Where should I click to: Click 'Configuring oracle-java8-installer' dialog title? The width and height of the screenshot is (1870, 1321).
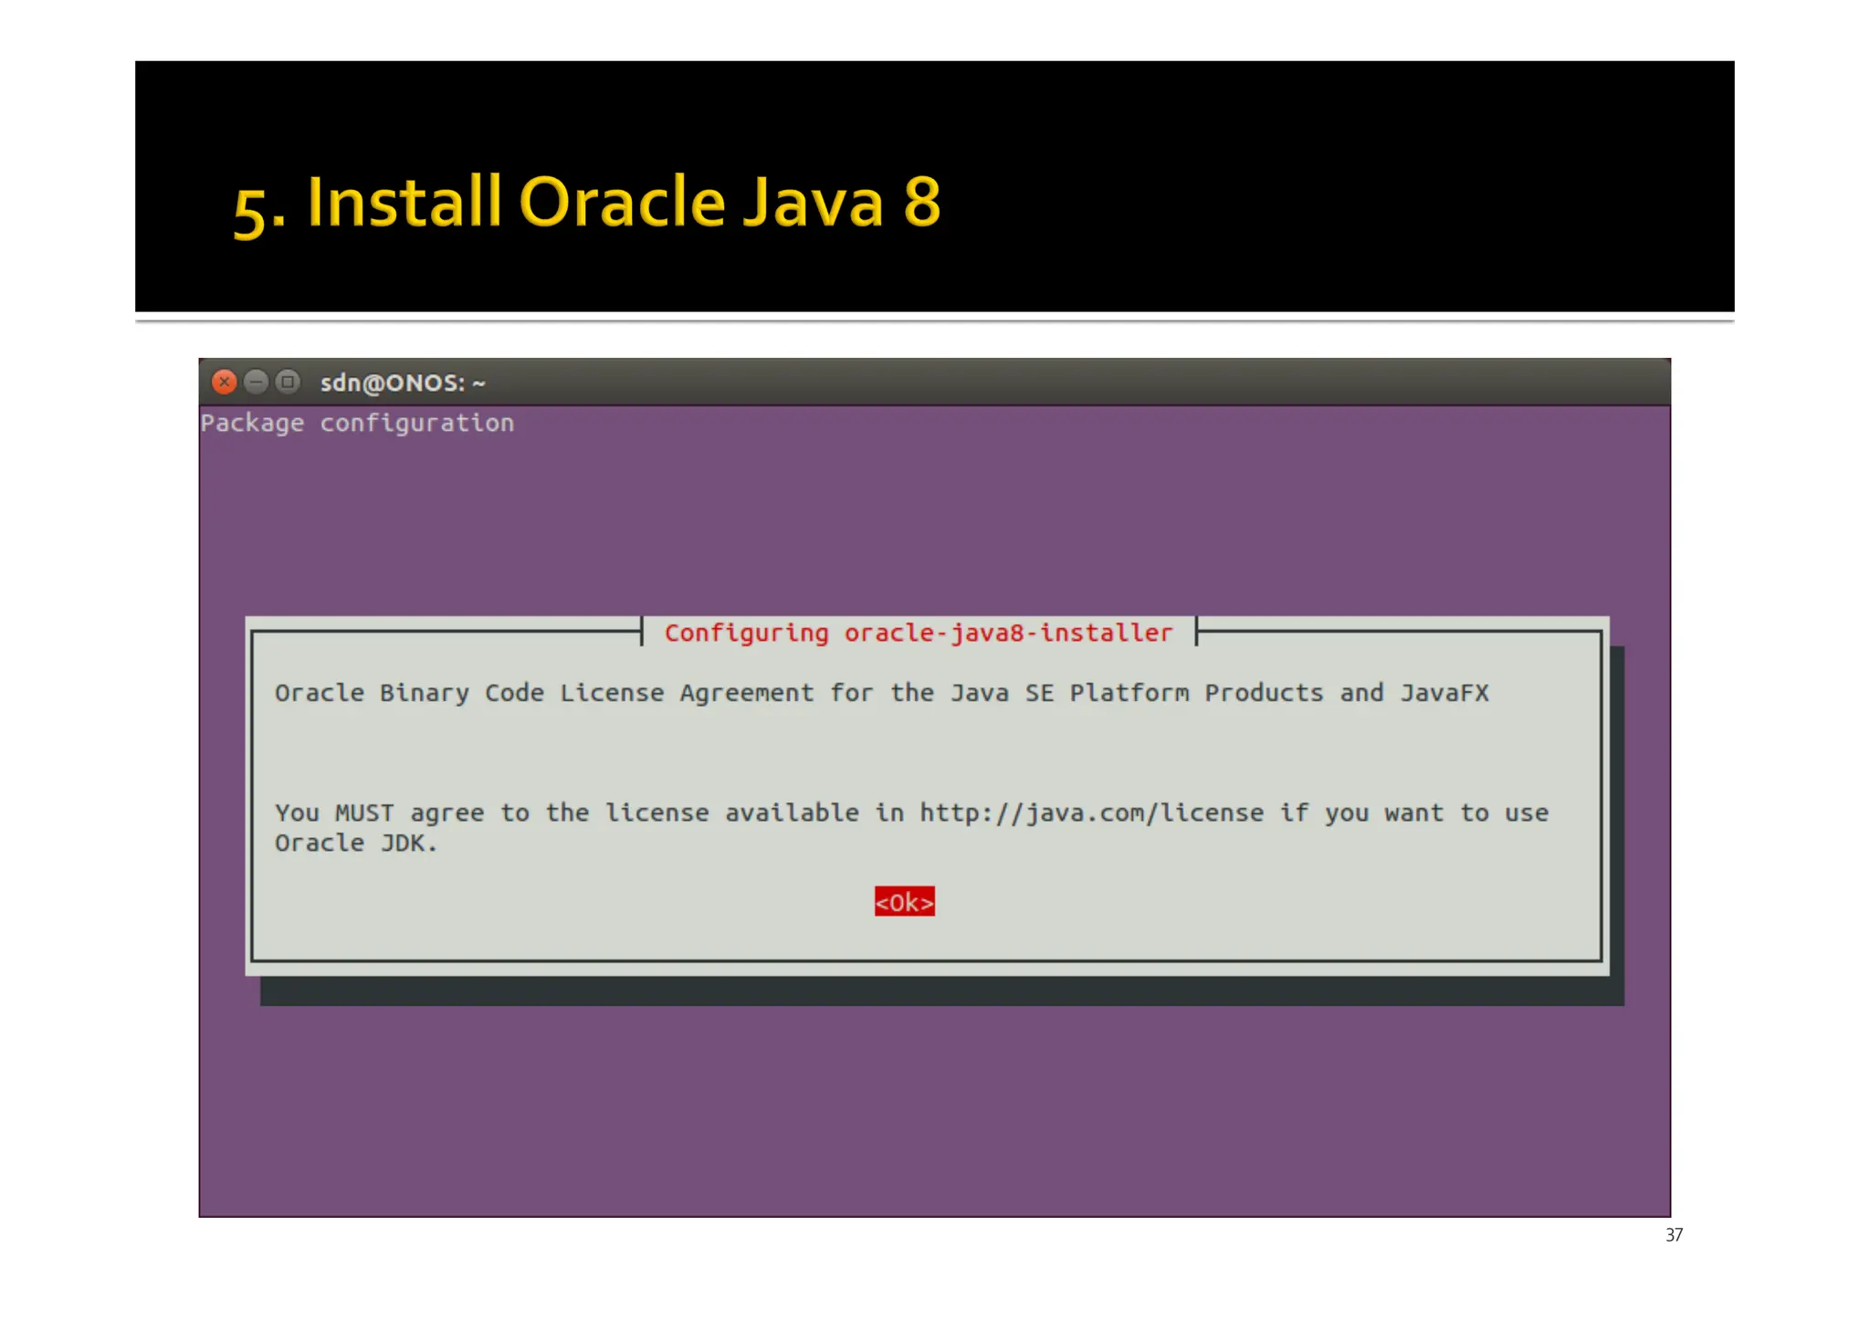[918, 633]
